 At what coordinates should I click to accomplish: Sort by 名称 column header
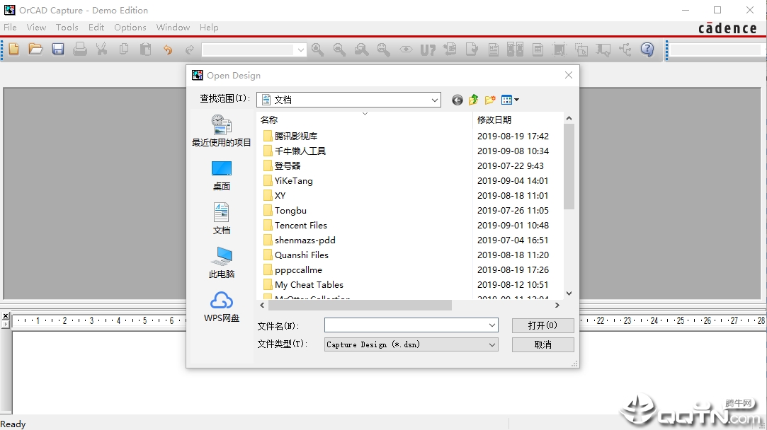pos(269,120)
